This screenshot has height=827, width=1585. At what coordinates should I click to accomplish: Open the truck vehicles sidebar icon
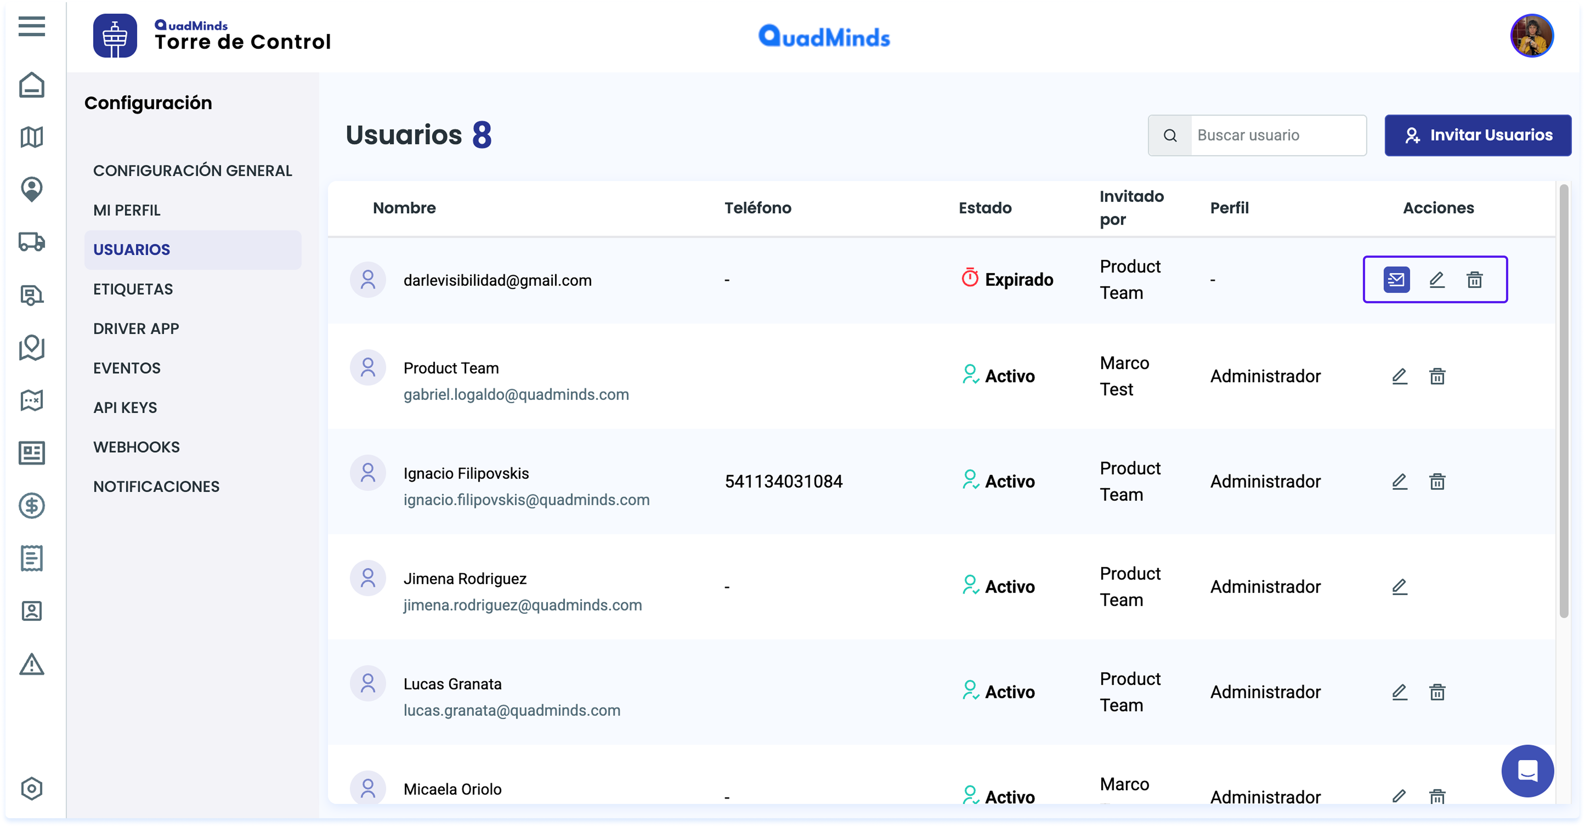(x=31, y=242)
